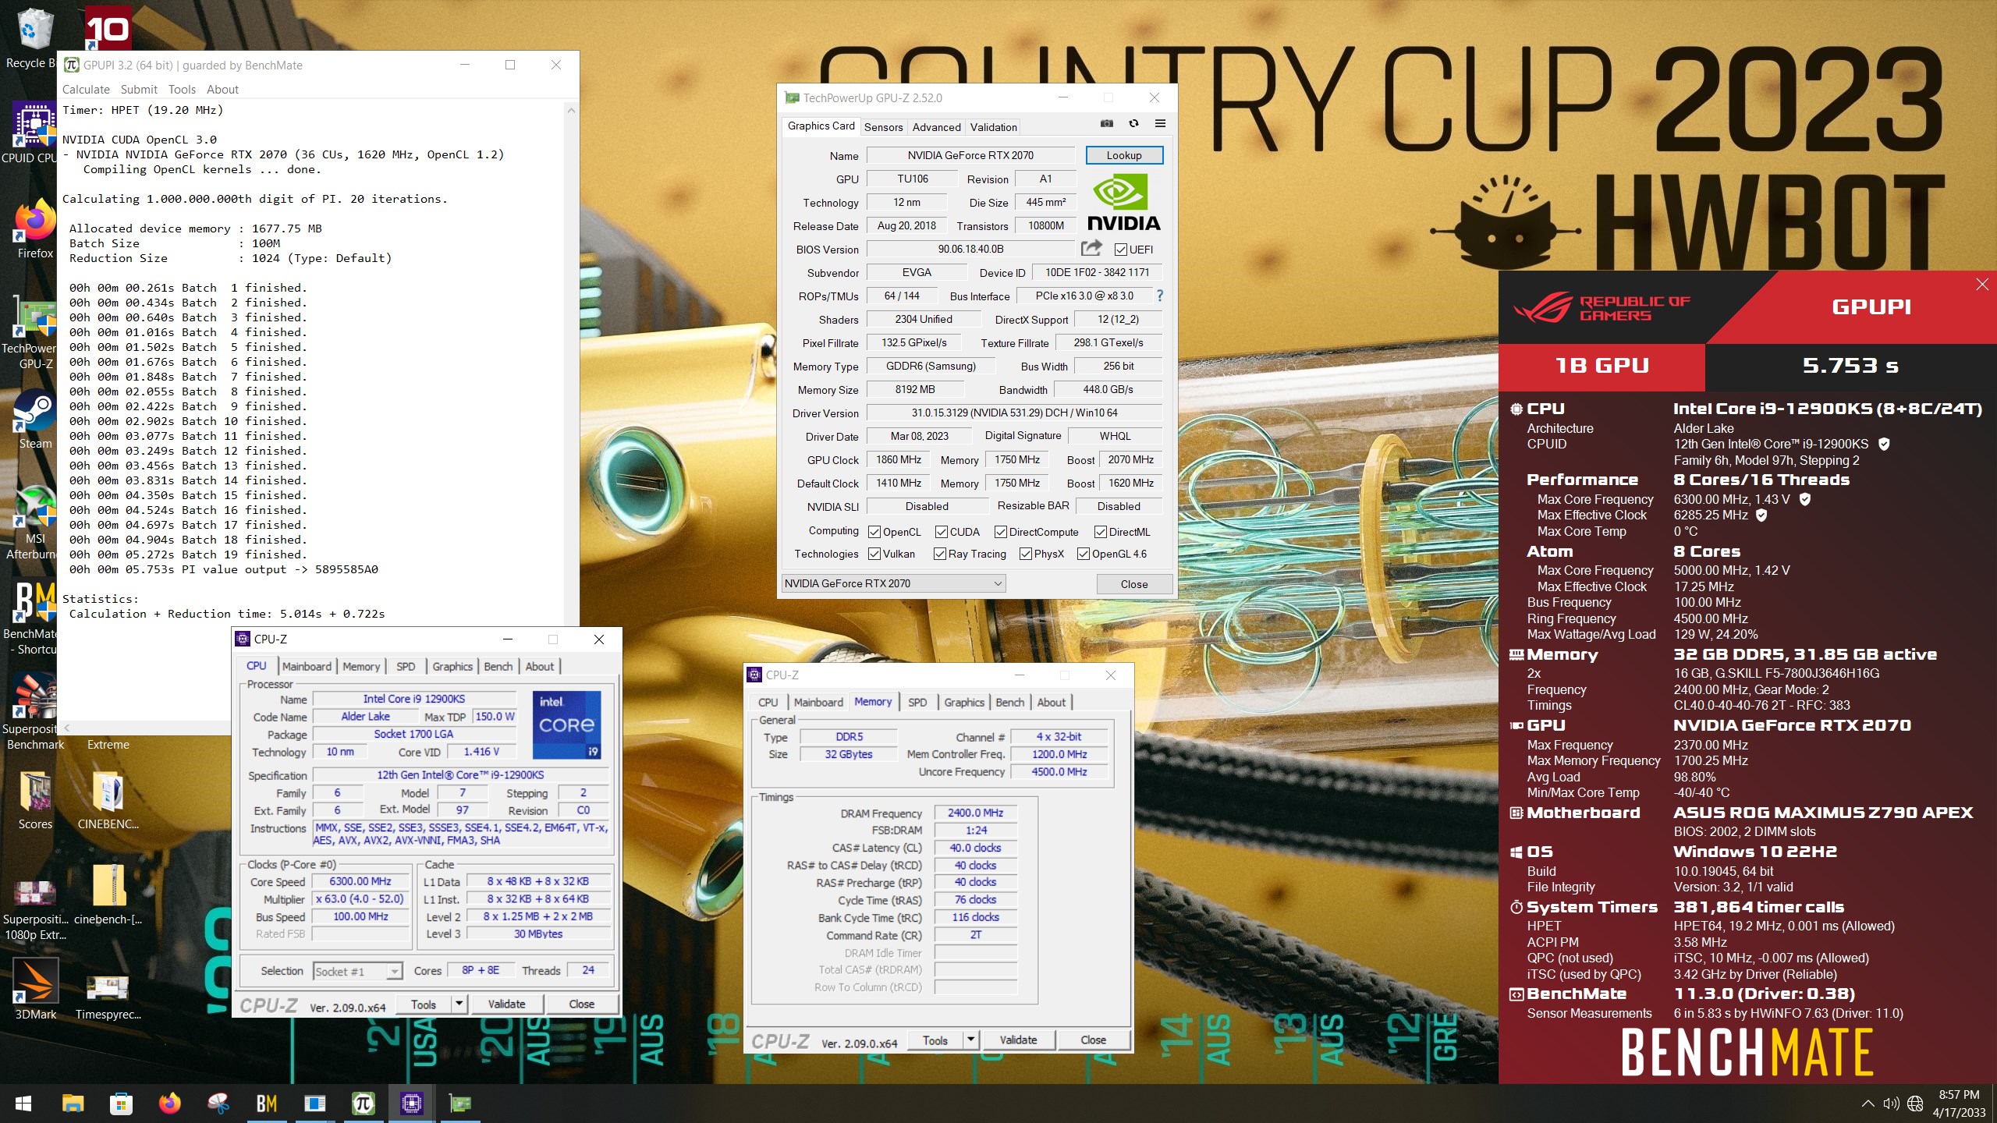Open the GPU-Z hamburger menu icon
1997x1123 pixels.
point(1160,123)
